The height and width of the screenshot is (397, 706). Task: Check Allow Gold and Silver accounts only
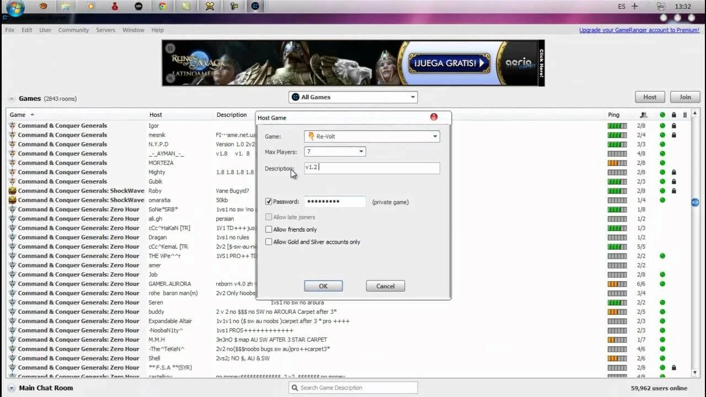pyautogui.click(x=269, y=242)
